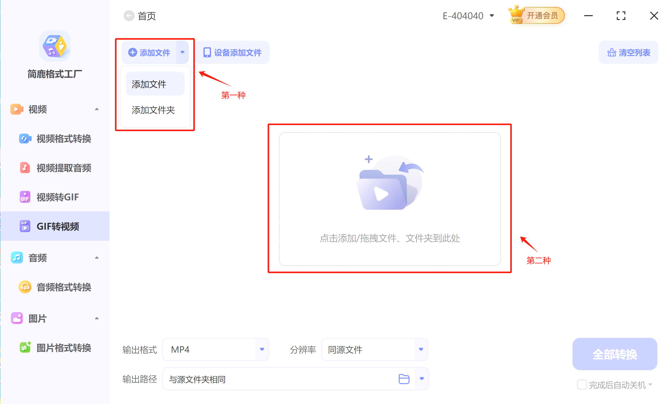Click the VIP crown 开通会员 badge
The height and width of the screenshot is (404, 670).
(537, 15)
